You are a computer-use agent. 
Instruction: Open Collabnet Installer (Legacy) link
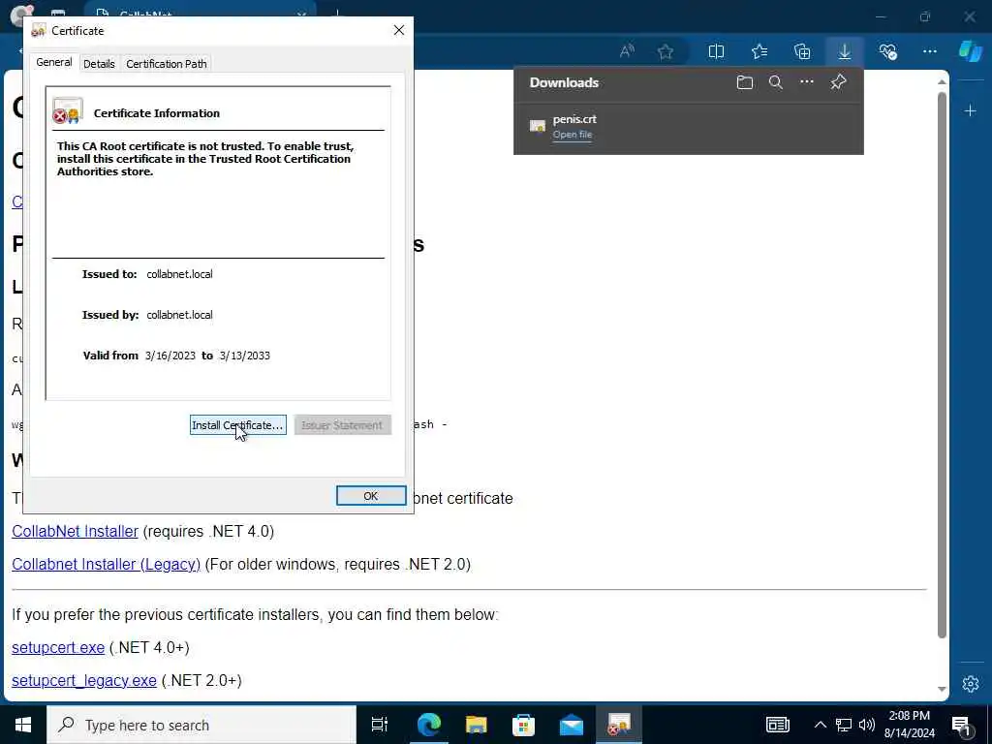(106, 565)
